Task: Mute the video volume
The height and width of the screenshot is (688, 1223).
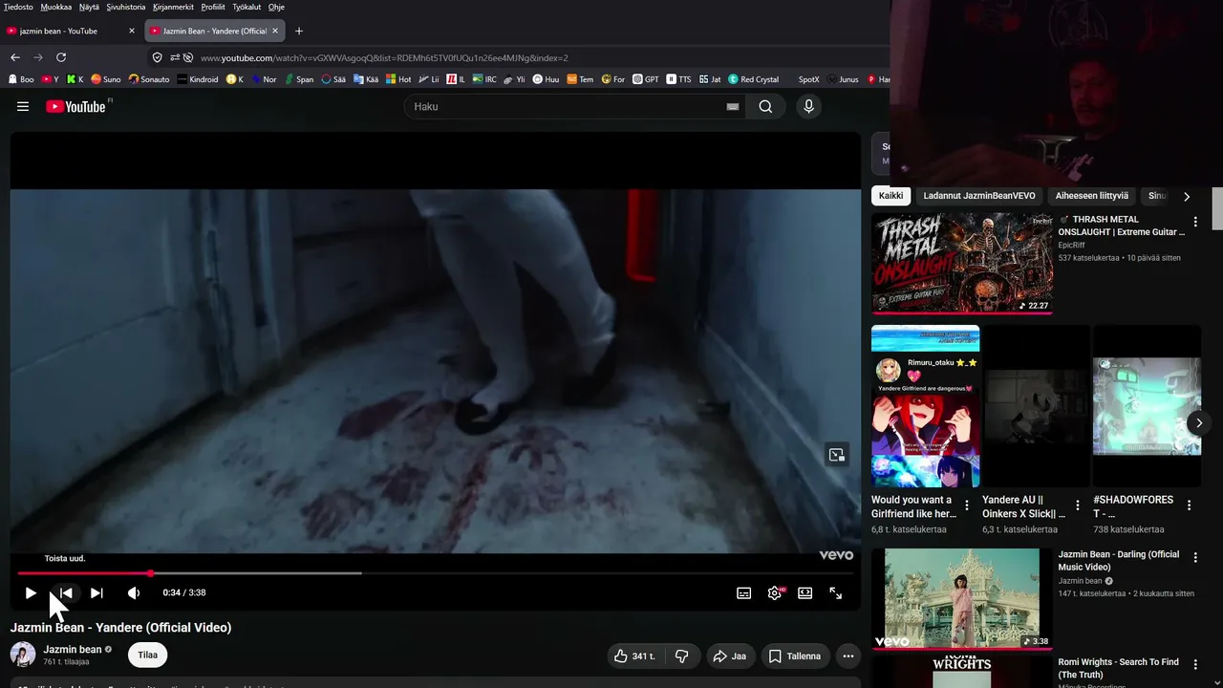Action: (134, 593)
